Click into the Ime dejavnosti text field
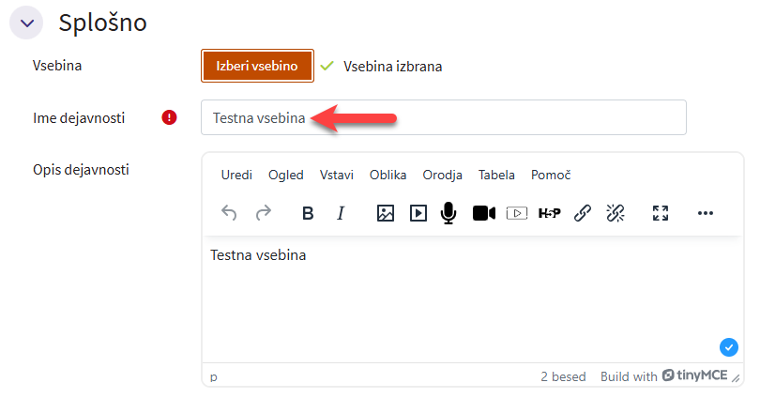Viewport: 760px width, 398px height. pos(443,117)
